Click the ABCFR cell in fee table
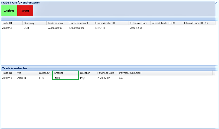The image size is (219, 129). click(x=22, y=78)
